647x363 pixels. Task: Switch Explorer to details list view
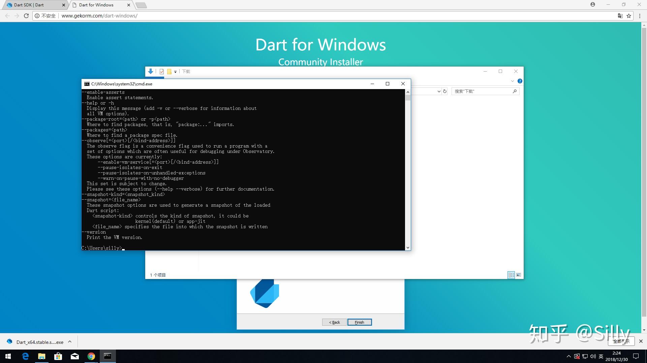(x=511, y=275)
